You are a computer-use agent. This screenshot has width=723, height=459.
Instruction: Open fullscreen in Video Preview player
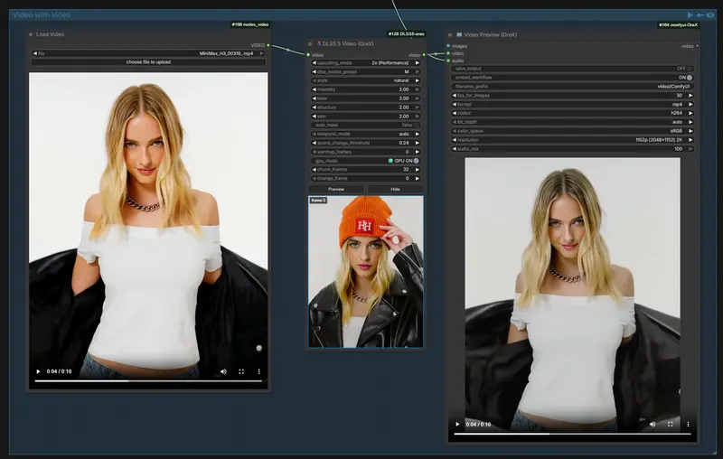coord(671,424)
